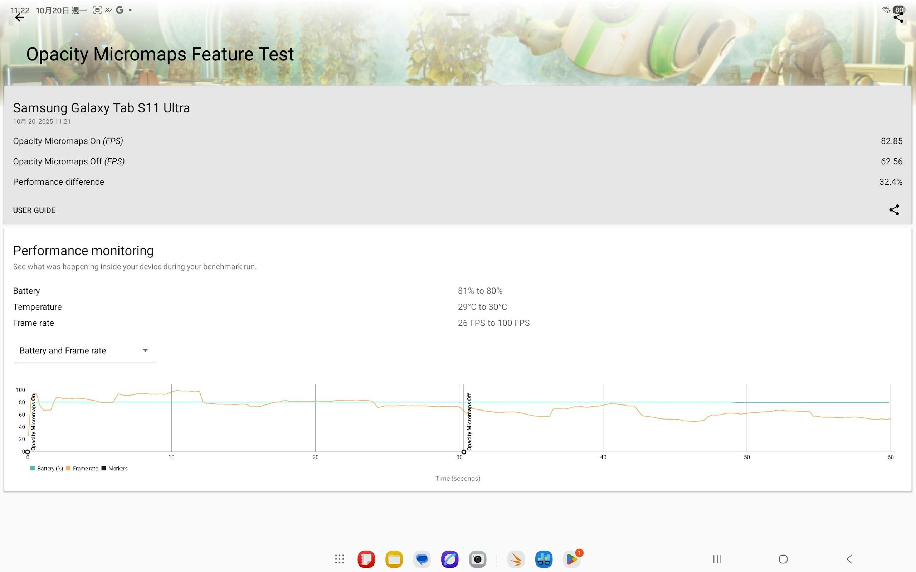
Task: Open the yellow My Files app
Action: pyautogui.click(x=394, y=559)
